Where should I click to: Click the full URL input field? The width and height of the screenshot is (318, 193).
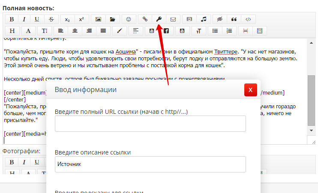150,124
